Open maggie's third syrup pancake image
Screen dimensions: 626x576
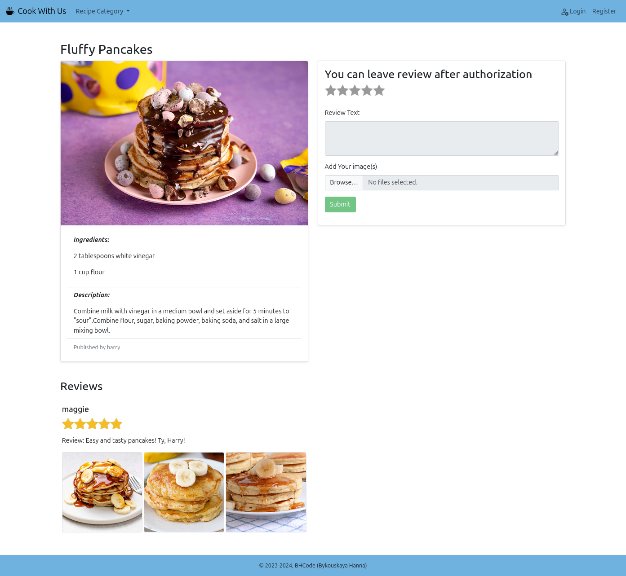coord(266,492)
